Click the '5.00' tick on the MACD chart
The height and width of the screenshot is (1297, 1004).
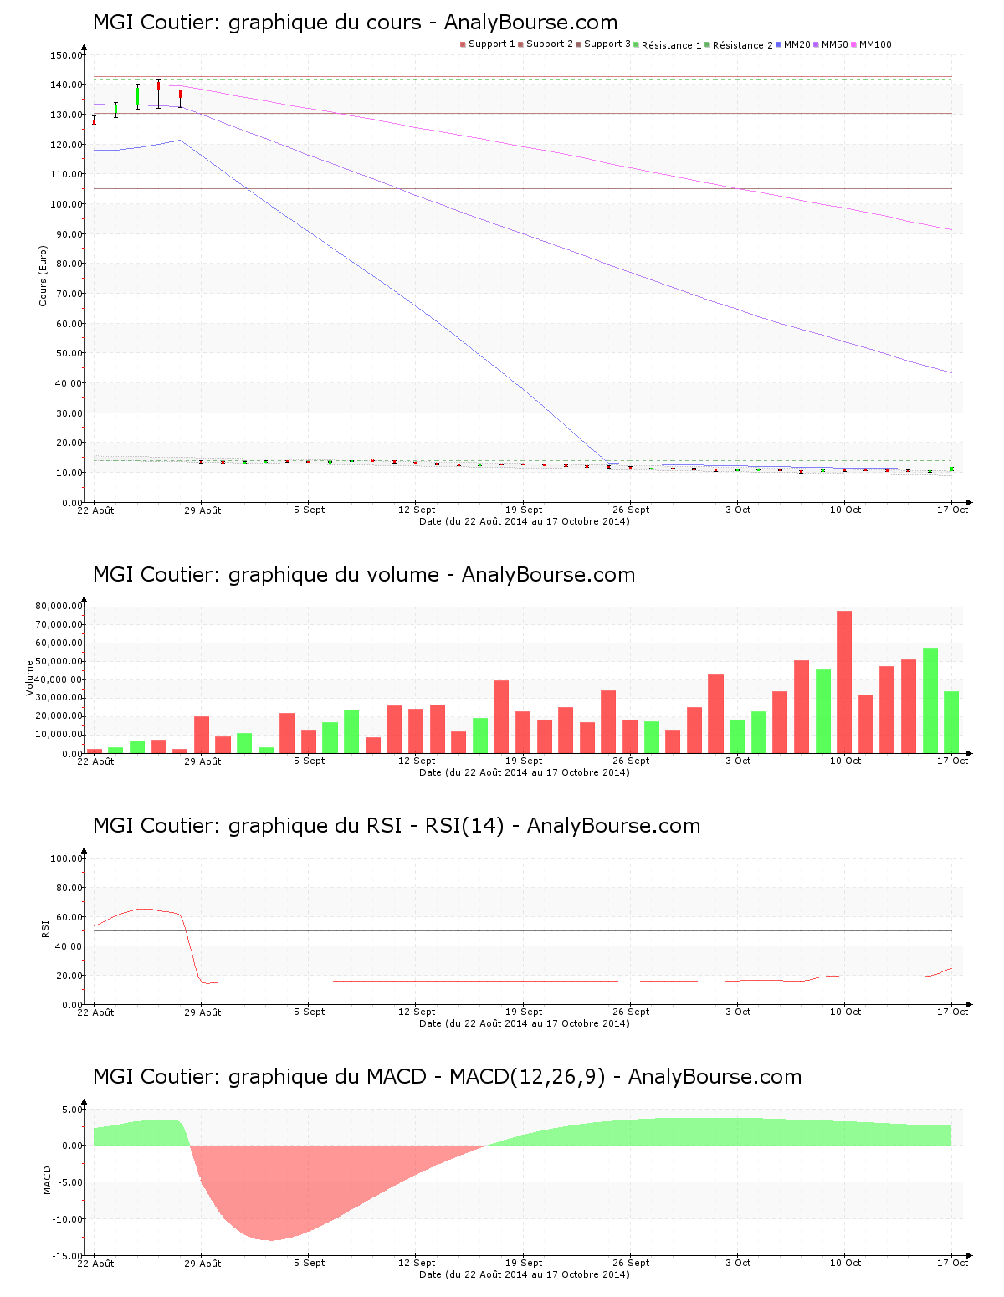pyautogui.click(x=71, y=1110)
